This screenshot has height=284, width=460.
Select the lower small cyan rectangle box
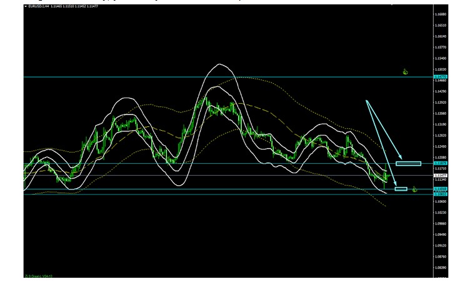(401, 189)
